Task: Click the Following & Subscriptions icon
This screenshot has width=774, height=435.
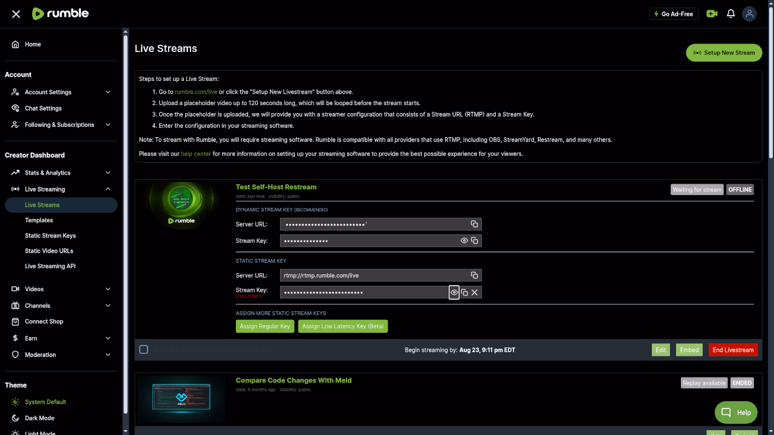Action: tap(15, 124)
